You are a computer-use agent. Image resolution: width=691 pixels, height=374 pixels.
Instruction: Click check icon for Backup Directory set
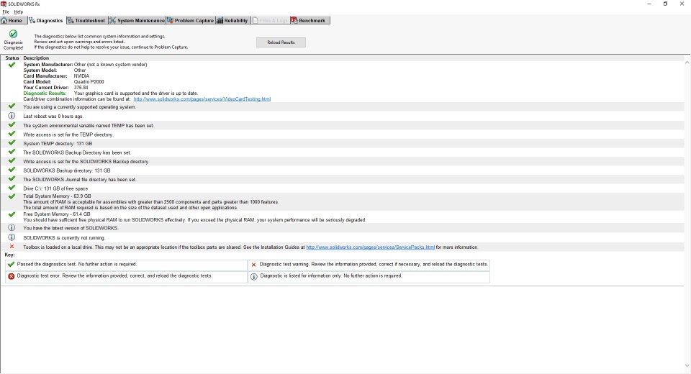pyautogui.click(x=12, y=152)
